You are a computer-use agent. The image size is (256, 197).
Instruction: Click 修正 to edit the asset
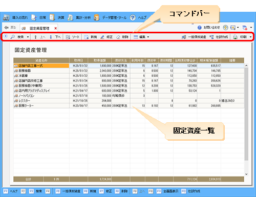pos(106,37)
